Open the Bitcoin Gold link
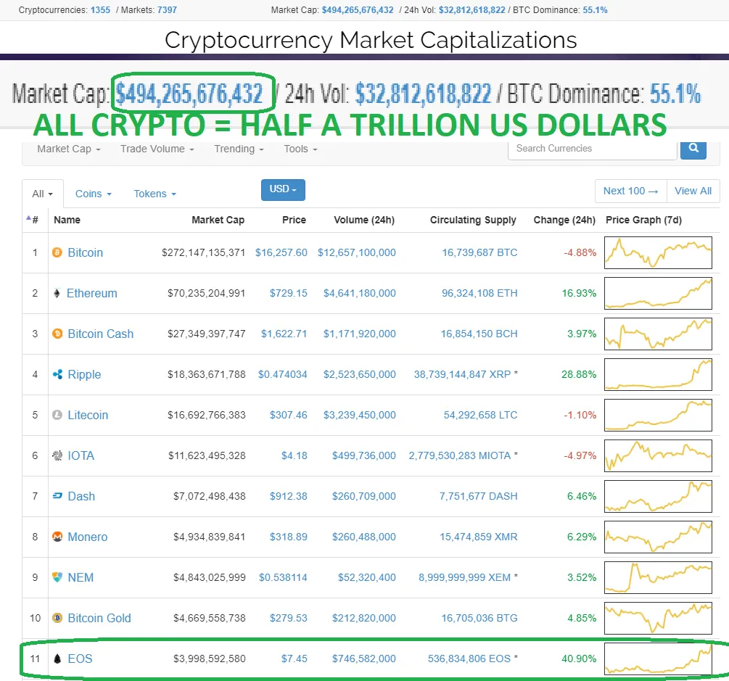This screenshot has height=681, width=729. pos(99,618)
